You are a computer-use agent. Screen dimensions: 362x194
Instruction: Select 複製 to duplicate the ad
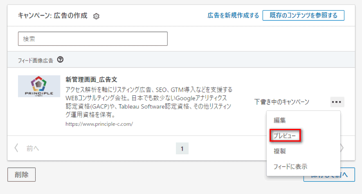click(280, 151)
